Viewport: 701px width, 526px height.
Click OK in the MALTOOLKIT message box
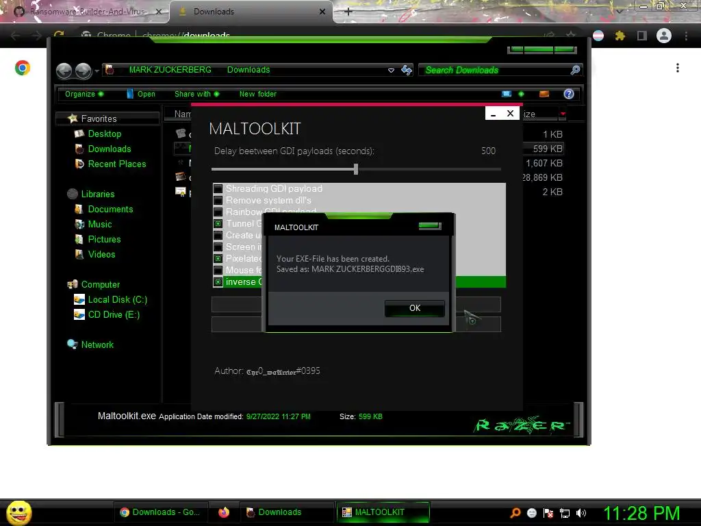pos(414,308)
